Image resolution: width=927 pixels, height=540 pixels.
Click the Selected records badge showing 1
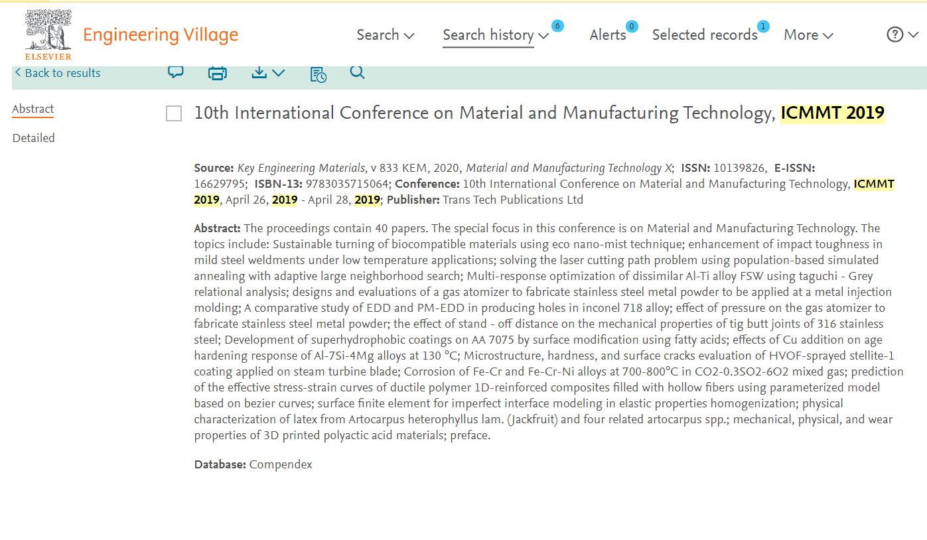tap(763, 27)
